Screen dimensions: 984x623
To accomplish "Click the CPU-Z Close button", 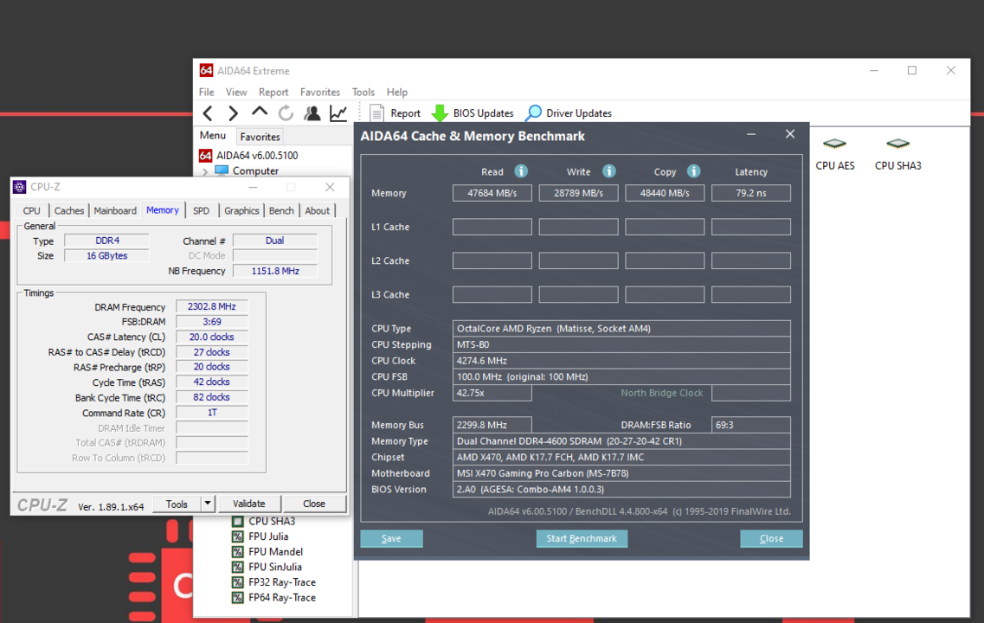I will [314, 504].
